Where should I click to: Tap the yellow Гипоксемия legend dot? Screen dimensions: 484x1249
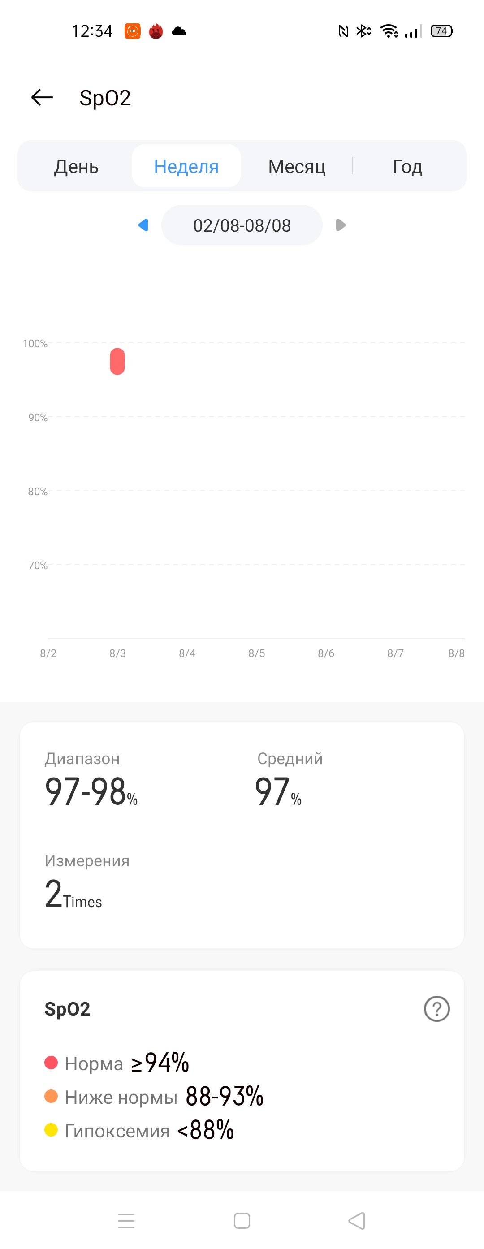[51, 1130]
